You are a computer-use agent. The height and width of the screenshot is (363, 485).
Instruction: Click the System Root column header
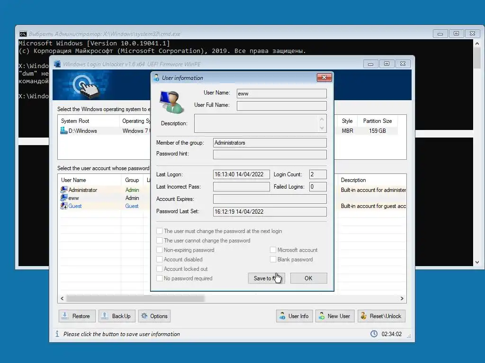(x=89, y=121)
